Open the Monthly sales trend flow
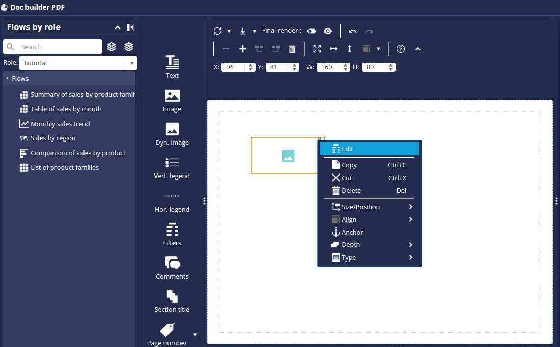Viewport: 560px width, 347px height. click(60, 124)
